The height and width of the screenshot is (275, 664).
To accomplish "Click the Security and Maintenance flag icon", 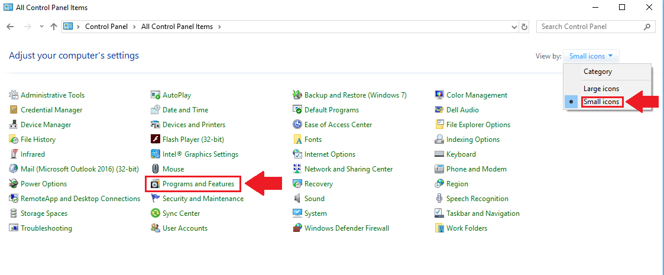I will click(156, 199).
